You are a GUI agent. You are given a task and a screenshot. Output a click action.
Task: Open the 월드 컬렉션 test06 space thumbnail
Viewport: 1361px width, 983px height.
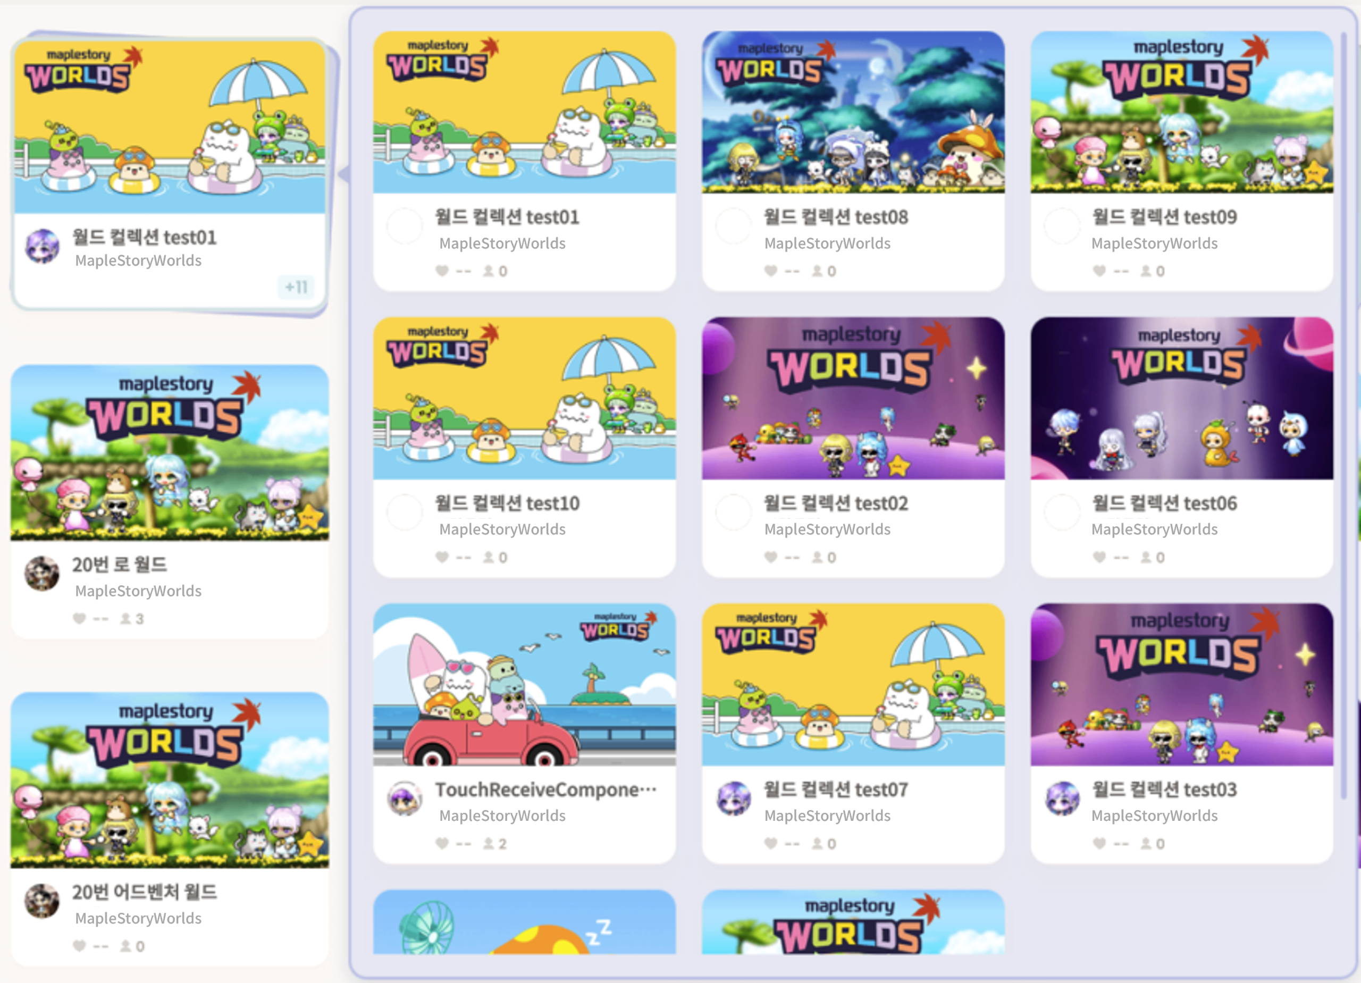(1182, 398)
